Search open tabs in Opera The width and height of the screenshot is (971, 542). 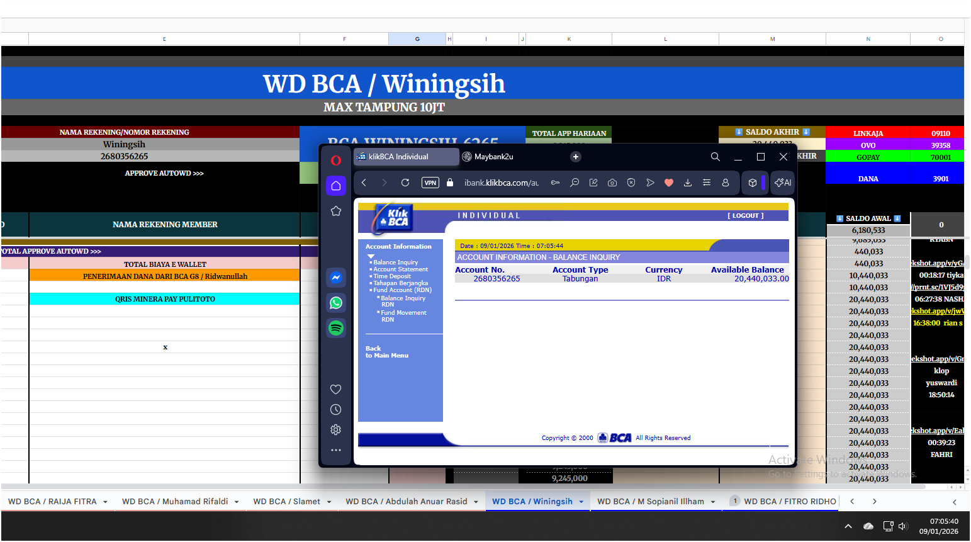716,157
